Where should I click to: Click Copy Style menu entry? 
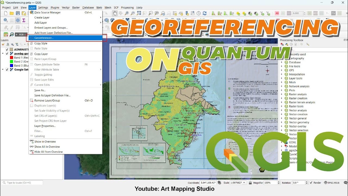(65, 43)
